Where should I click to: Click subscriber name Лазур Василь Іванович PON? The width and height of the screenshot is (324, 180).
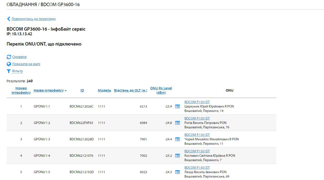coord(205,172)
